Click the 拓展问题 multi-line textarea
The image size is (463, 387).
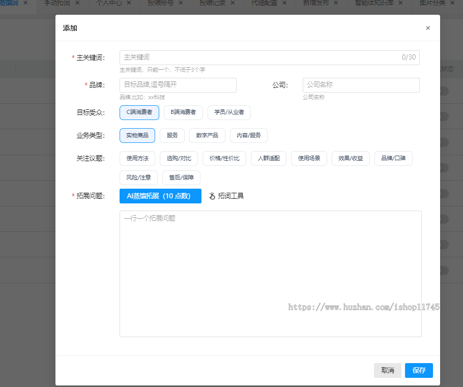click(271, 274)
